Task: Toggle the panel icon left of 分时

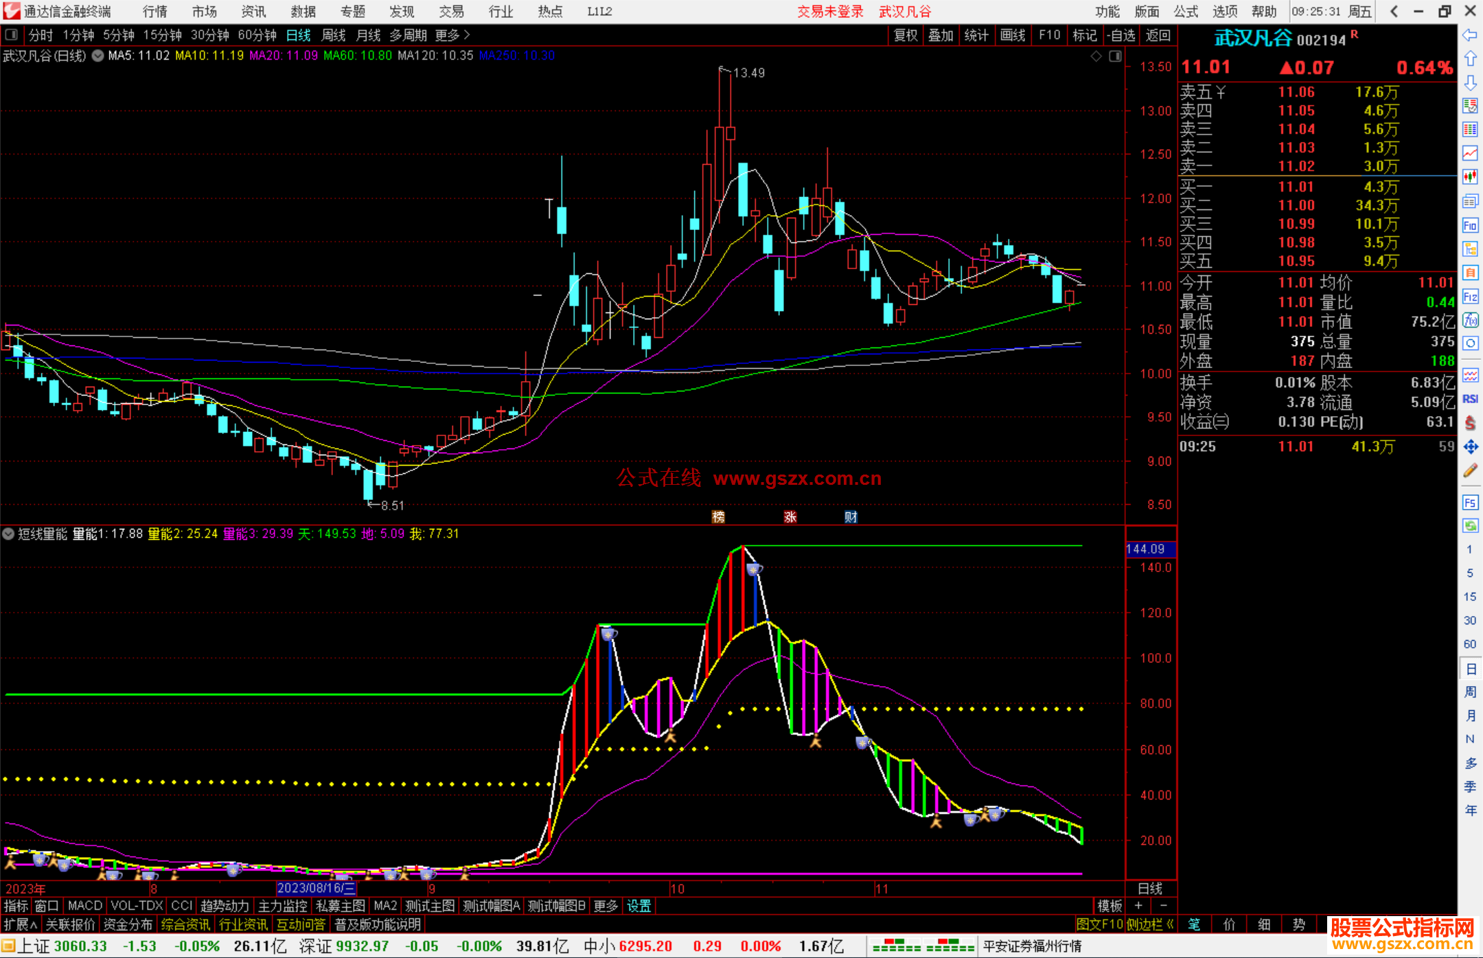Action: tap(11, 35)
